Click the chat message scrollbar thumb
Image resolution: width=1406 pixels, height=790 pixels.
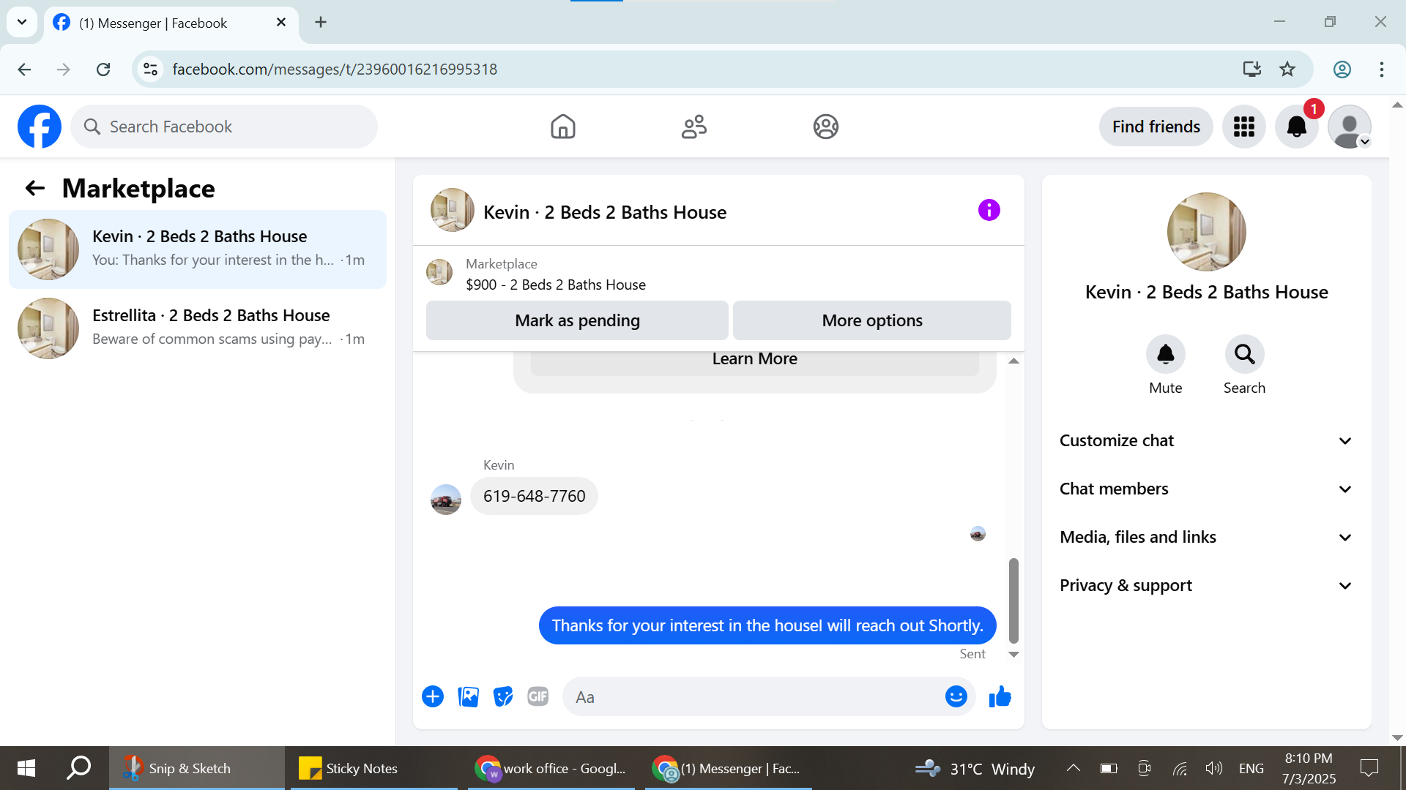(x=1013, y=600)
